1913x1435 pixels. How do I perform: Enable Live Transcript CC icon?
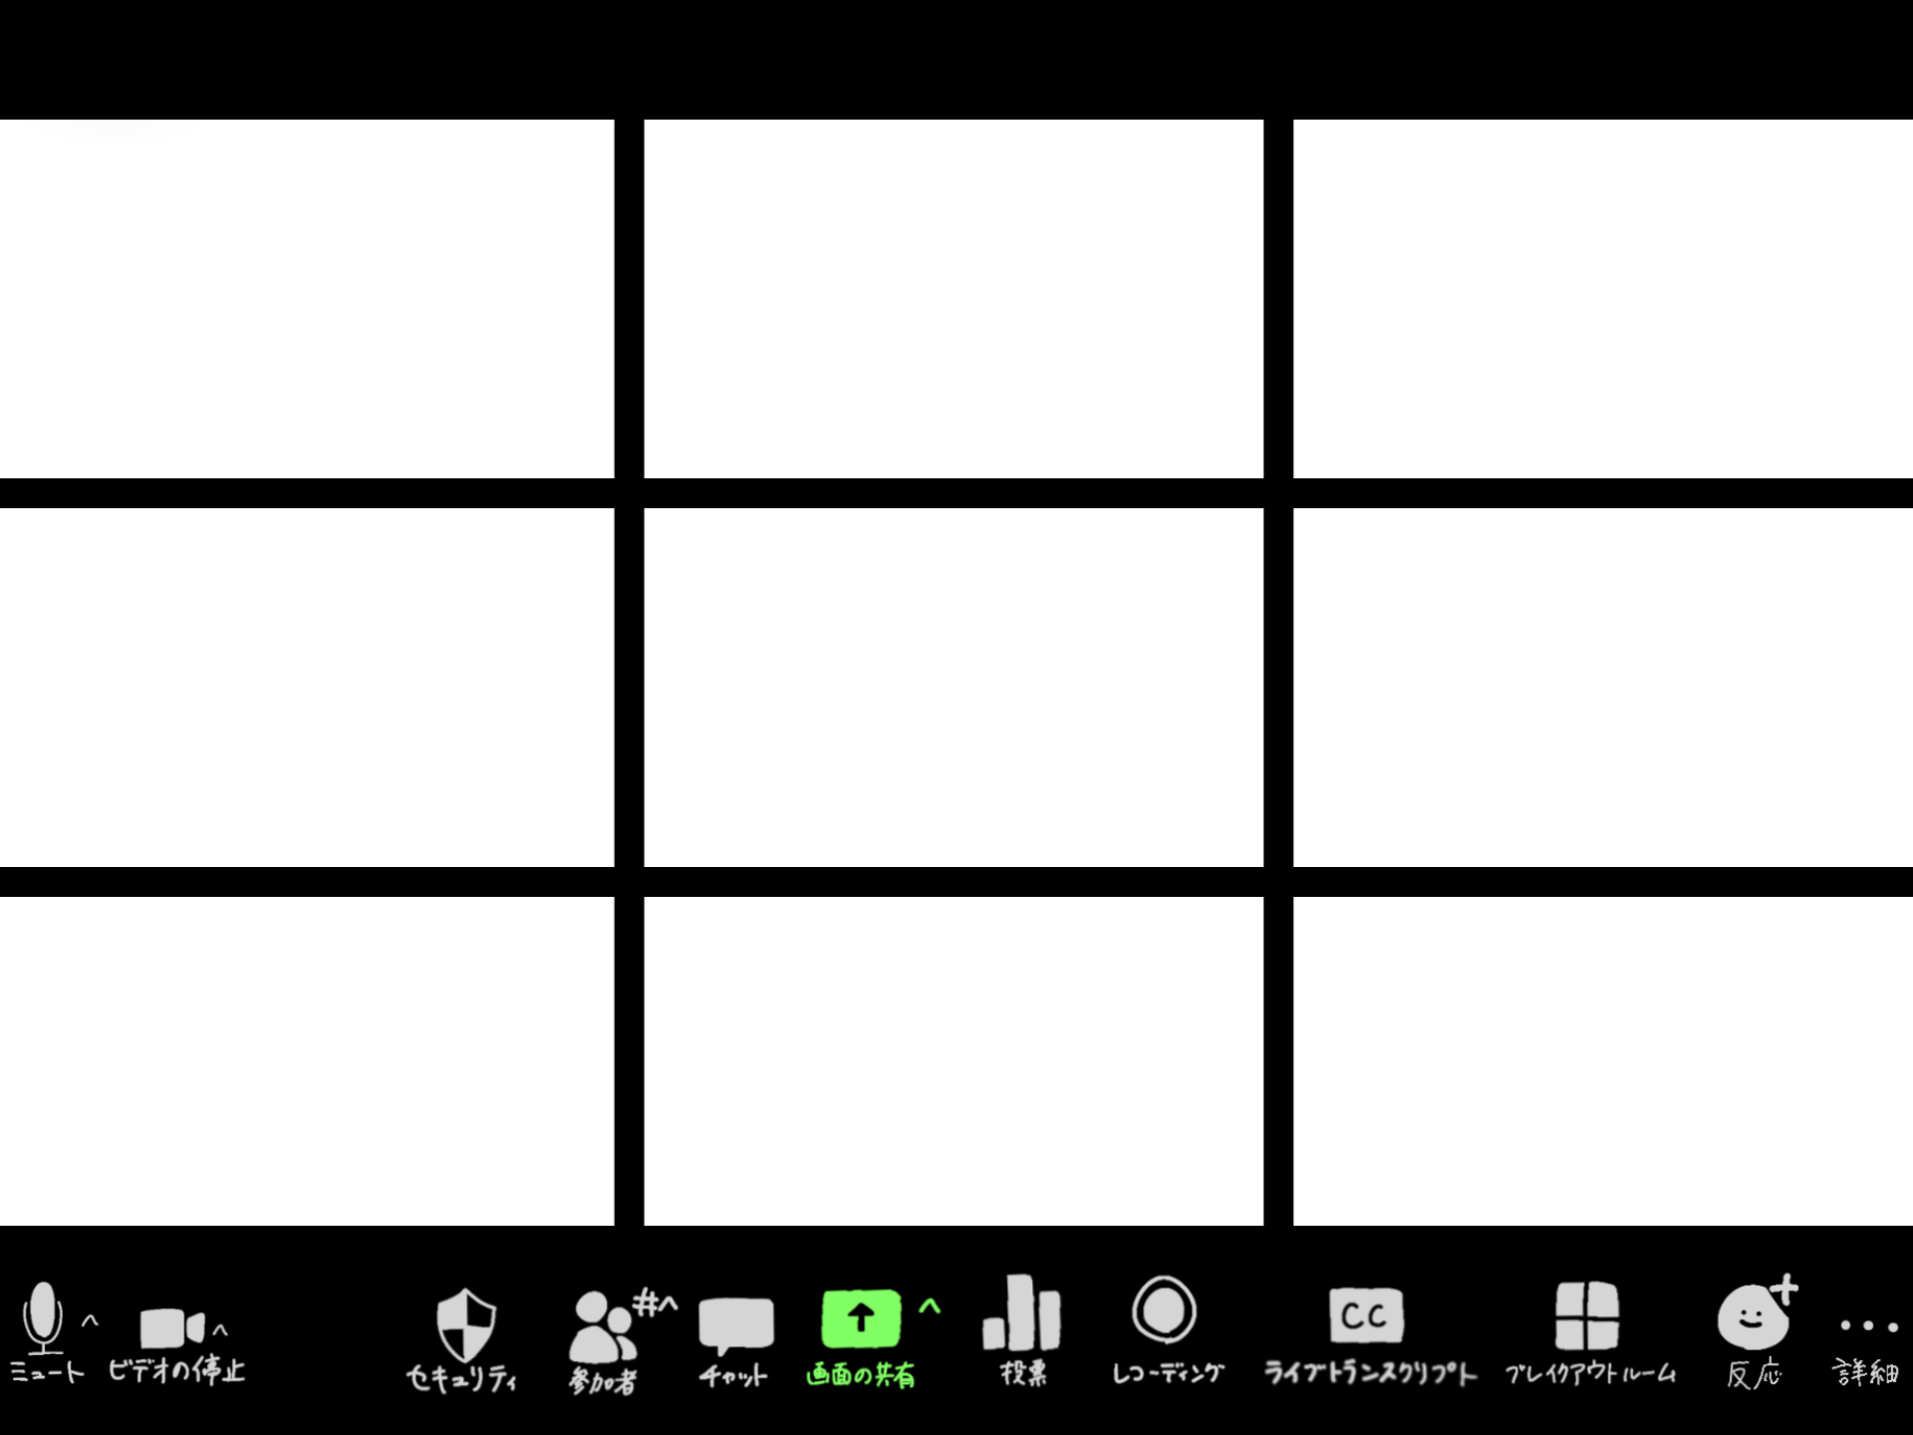(x=1365, y=1315)
